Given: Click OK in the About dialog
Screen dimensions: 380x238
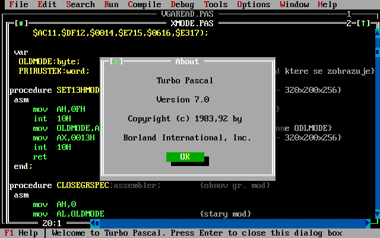Looking at the screenshot, I should (185, 157).
